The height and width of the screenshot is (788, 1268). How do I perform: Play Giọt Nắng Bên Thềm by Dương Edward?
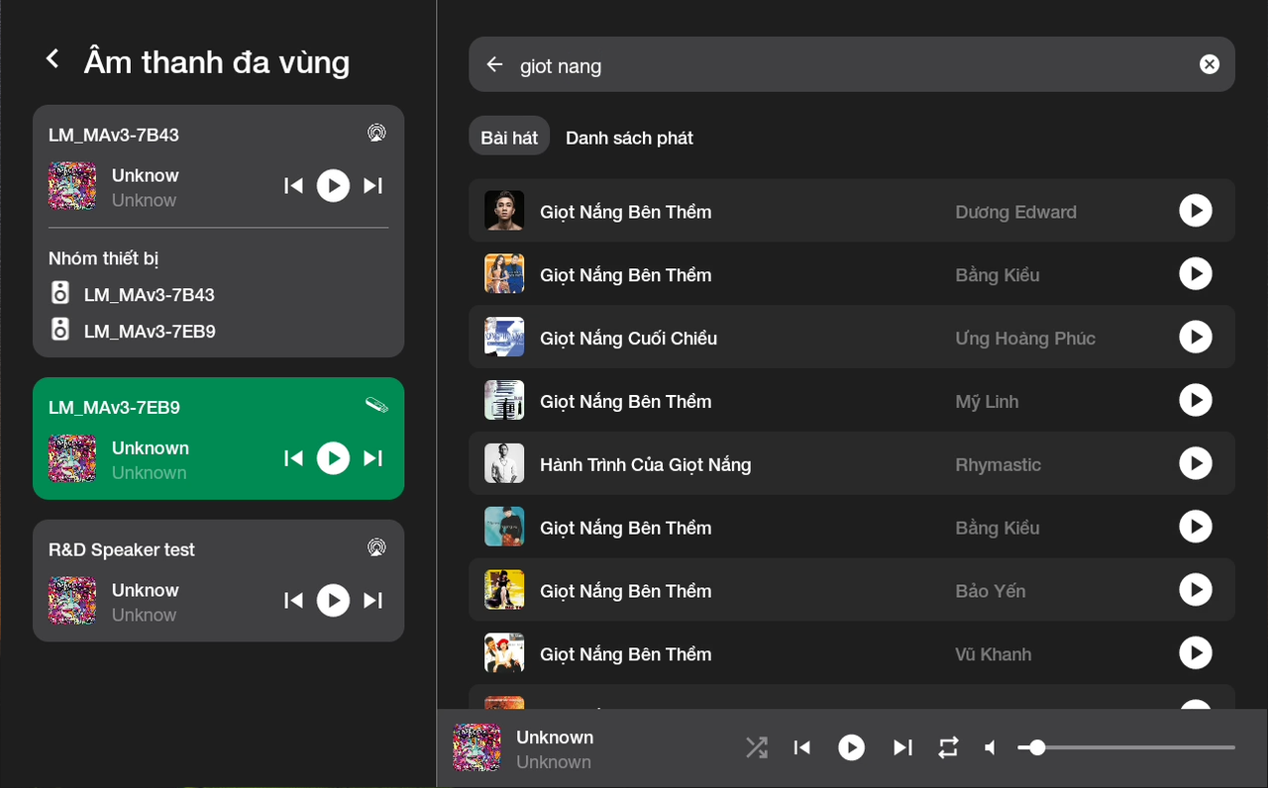(1196, 211)
